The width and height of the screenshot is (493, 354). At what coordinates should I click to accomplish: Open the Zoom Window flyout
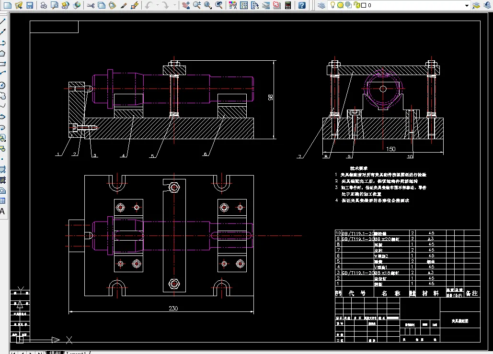point(207,5)
